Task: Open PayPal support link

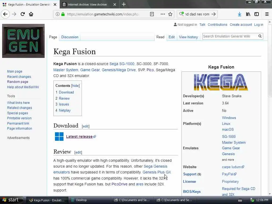Action: pos(229,174)
